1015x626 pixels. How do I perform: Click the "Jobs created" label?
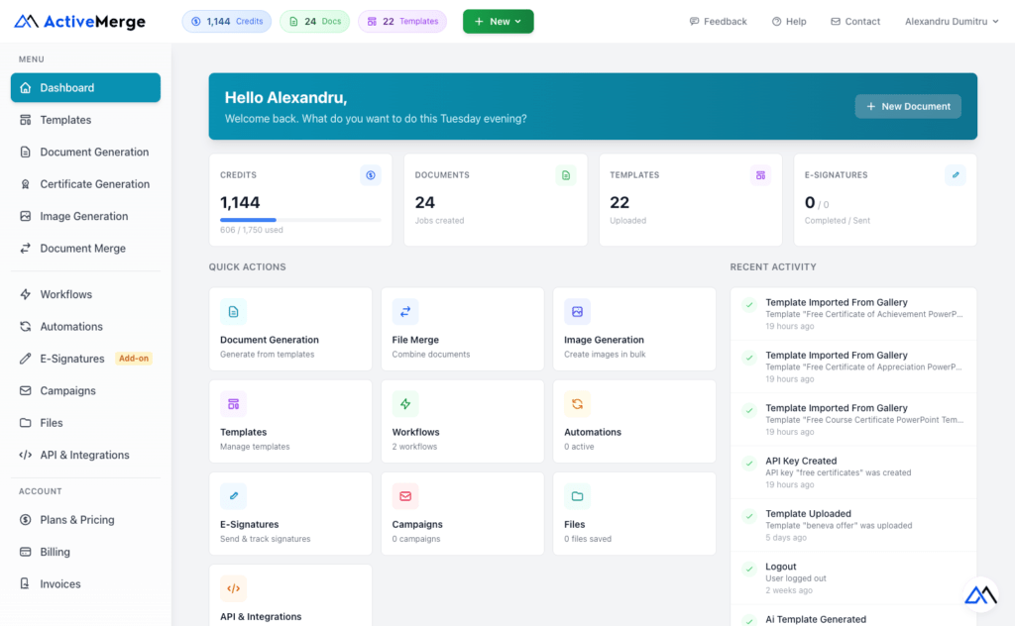tap(439, 221)
